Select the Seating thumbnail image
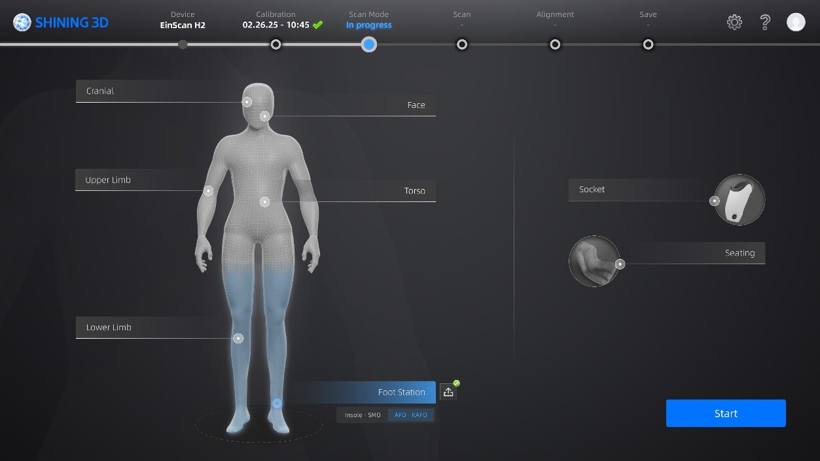 point(594,261)
